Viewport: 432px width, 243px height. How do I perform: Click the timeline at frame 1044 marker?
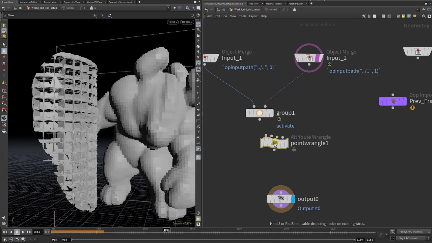tap(167, 230)
